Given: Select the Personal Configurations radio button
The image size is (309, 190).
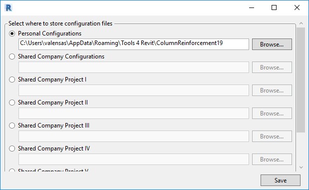Looking at the screenshot, I should tap(12, 33).
